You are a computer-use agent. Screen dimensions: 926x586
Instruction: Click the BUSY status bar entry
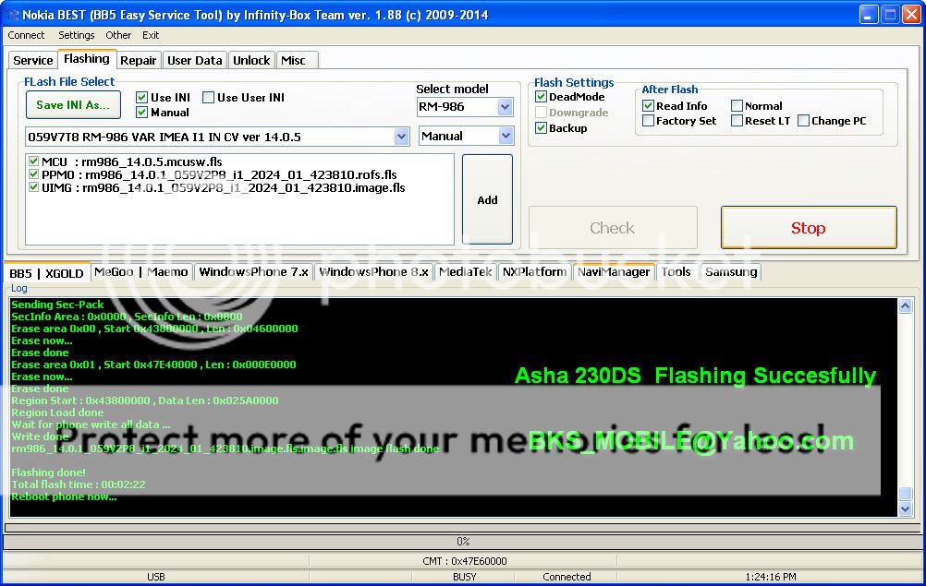[464, 577]
